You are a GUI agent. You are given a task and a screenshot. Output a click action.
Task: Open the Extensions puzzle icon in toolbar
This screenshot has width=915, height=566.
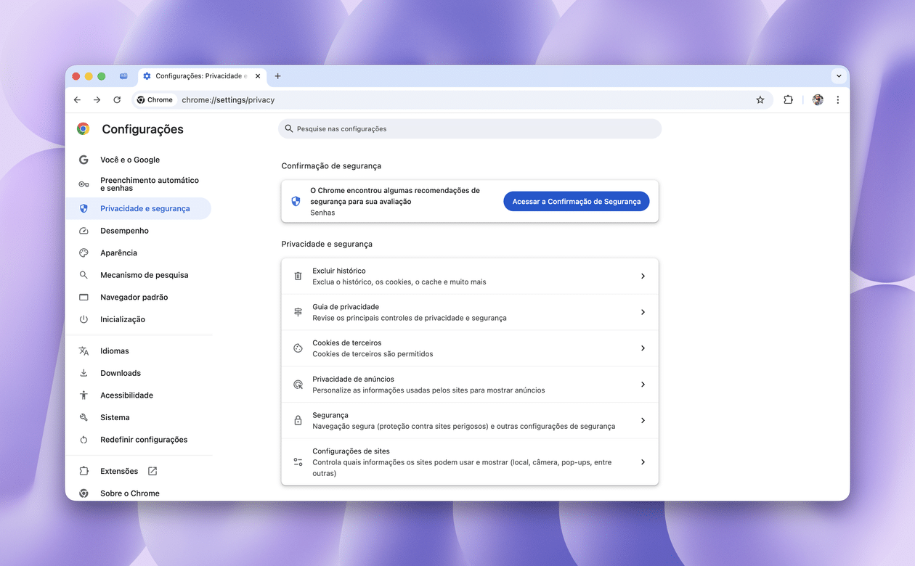(x=788, y=100)
